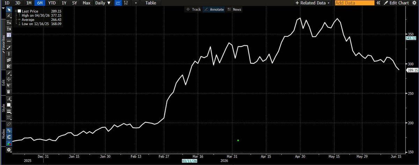This screenshot has height=165, width=419.
Task: Click the green dot marker on chart
Action: [x=238, y=140]
